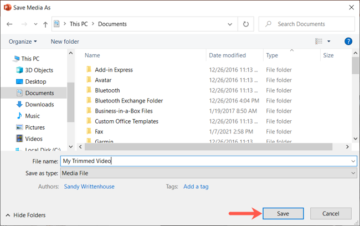The width and height of the screenshot is (360, 226).
Task: Click file list scroll left arrow
Action: tap(80, 147)
